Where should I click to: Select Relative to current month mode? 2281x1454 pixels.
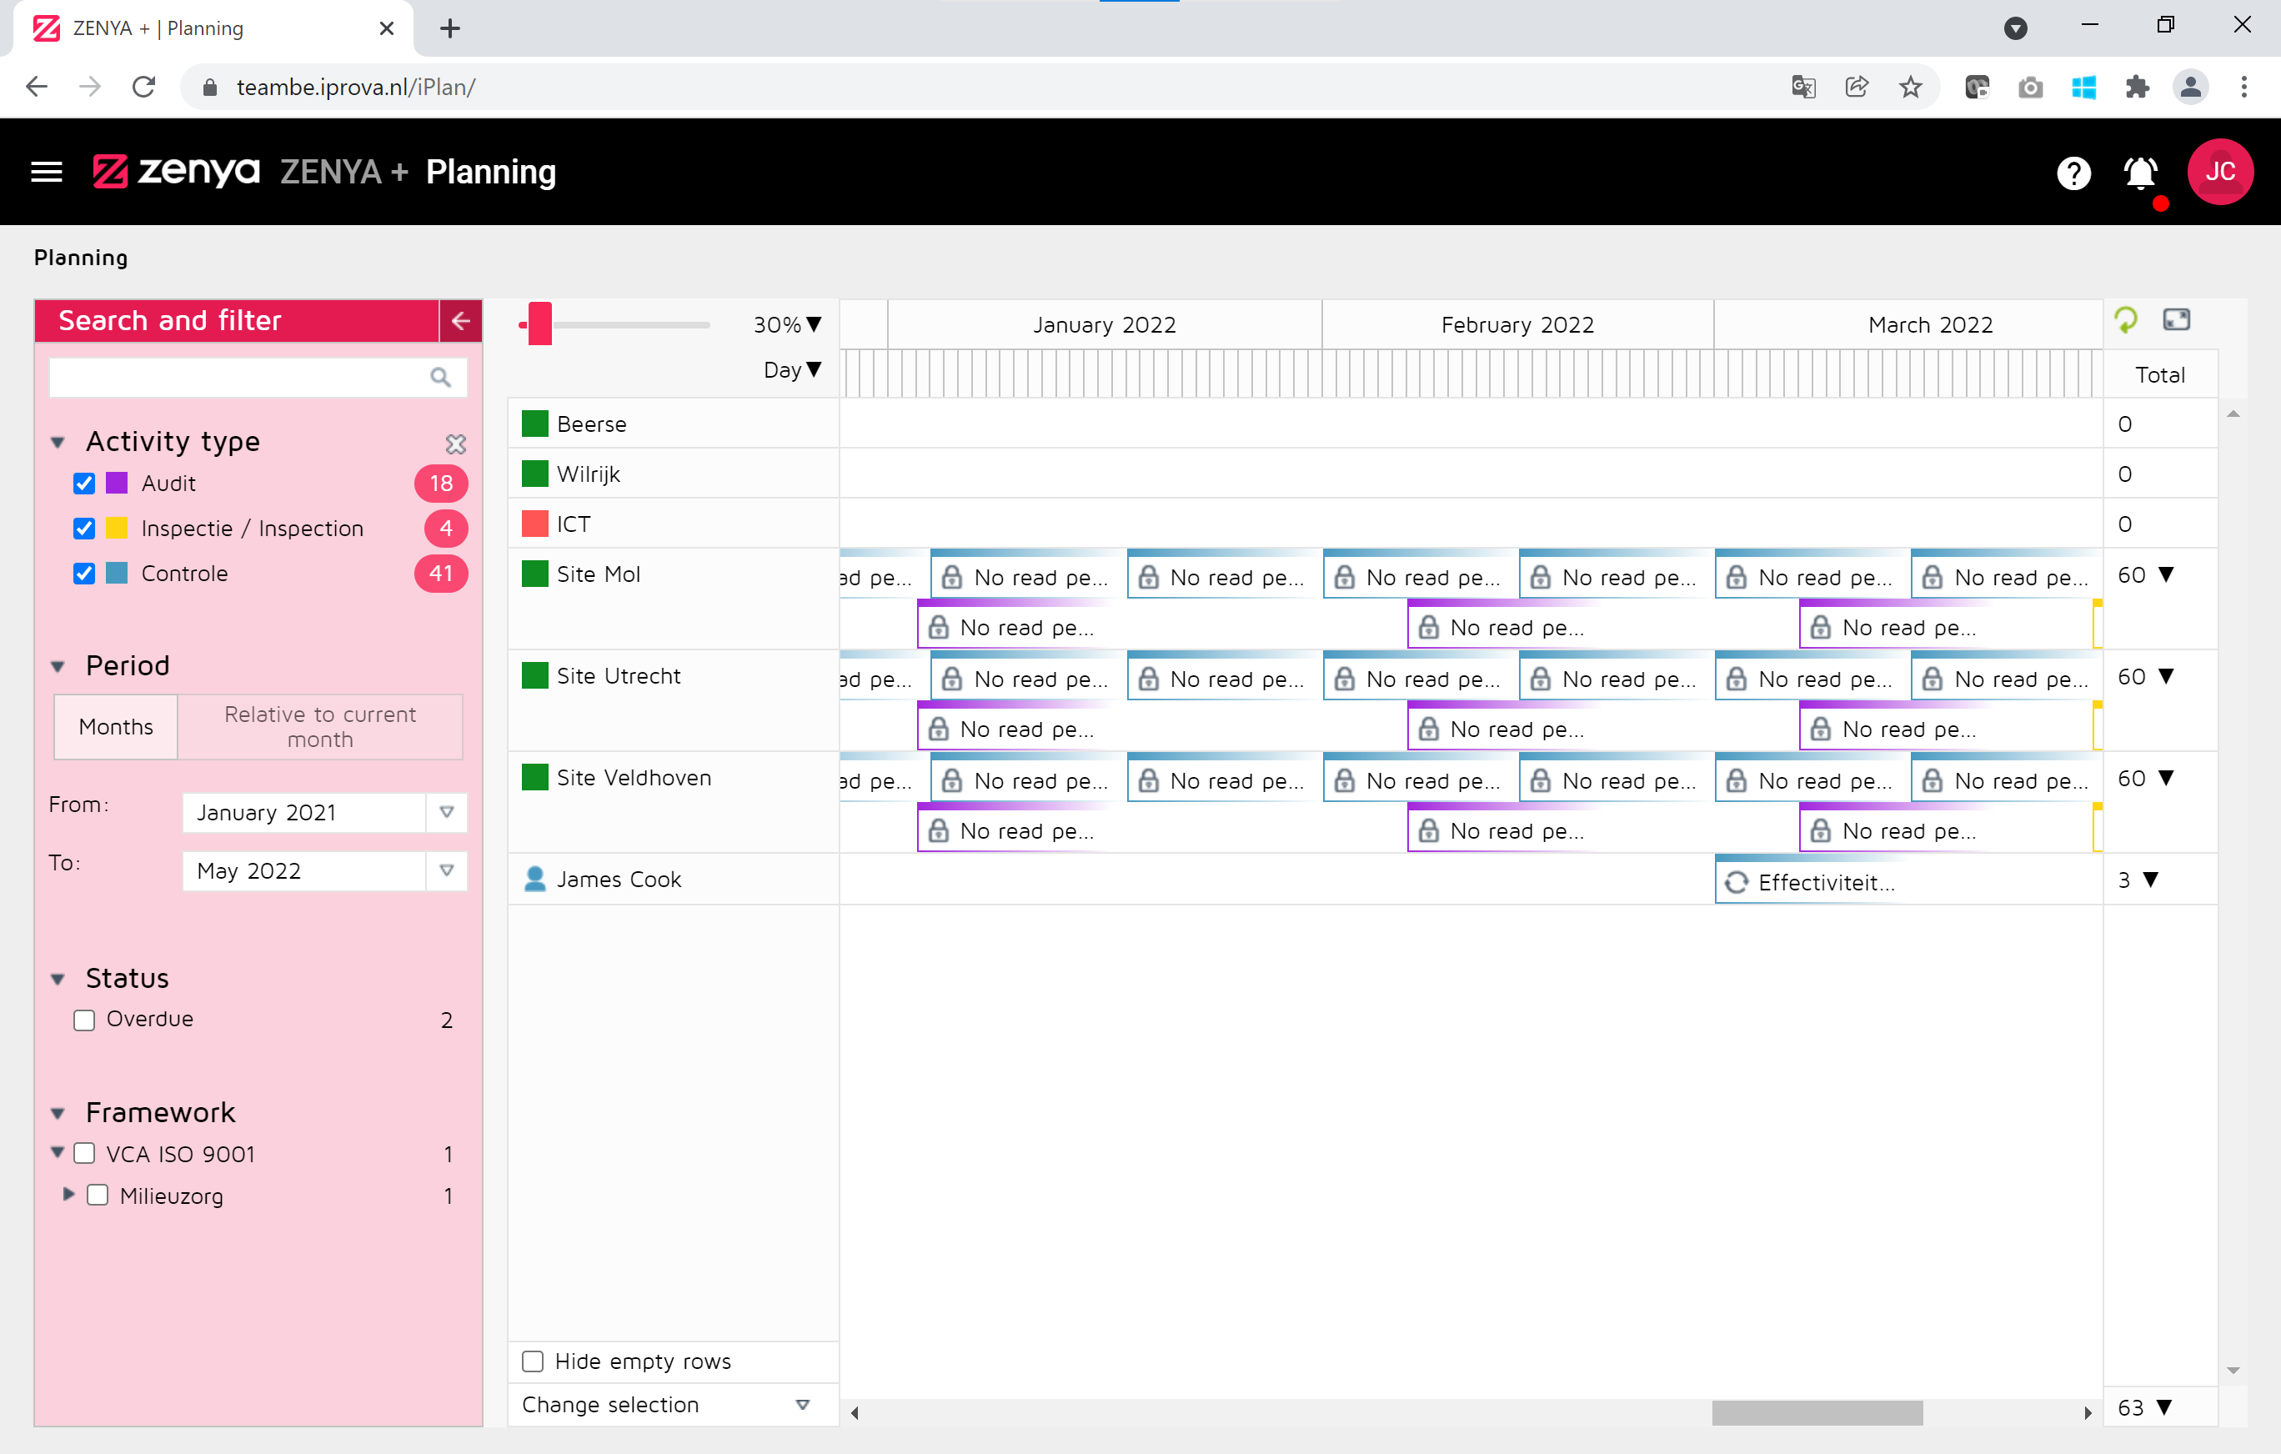(319, 726)
